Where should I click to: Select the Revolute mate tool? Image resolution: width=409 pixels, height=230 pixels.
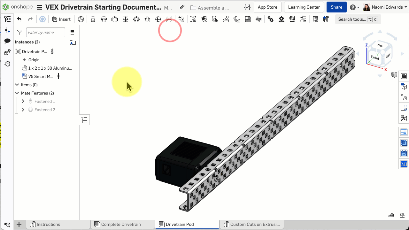[104, 19]
